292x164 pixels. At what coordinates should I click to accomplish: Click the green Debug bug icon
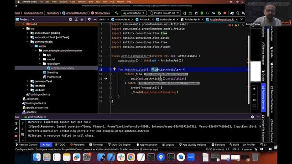coord(202,13)
